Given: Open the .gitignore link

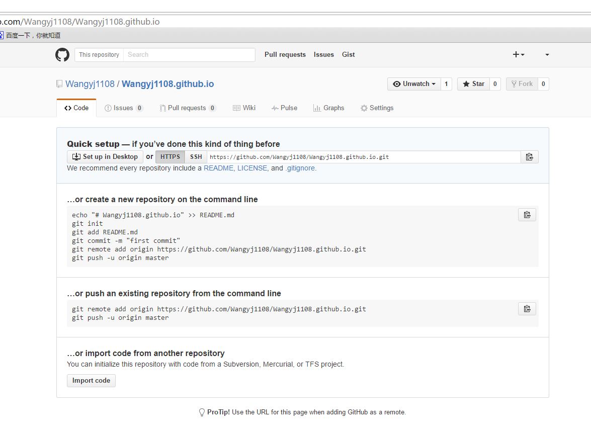Looking at the screenshot, I should click(x=300, y=168).
